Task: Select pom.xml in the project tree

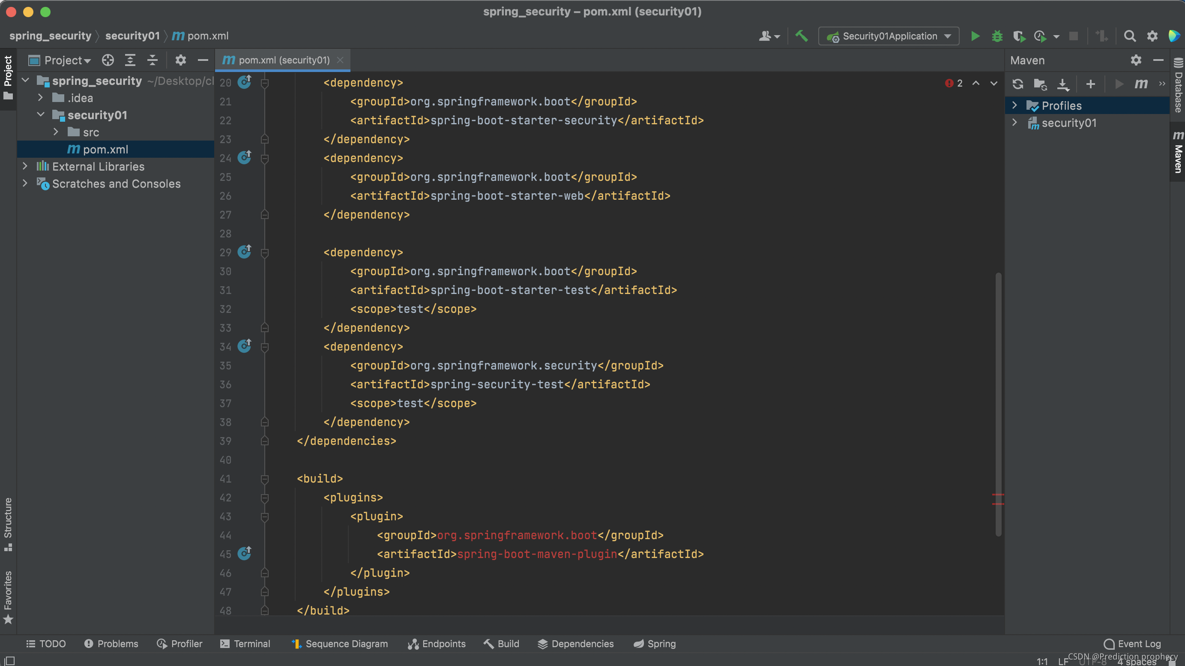Action: (116, 149)
